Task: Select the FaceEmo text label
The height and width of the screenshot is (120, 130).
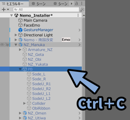Action: 32,25
